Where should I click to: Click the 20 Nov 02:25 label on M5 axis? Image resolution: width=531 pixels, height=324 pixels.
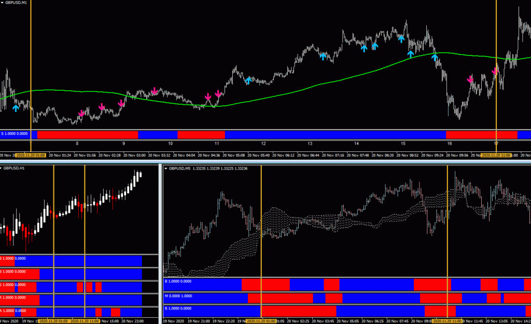click(298, 321)
